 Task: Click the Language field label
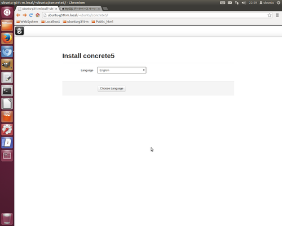87,71
